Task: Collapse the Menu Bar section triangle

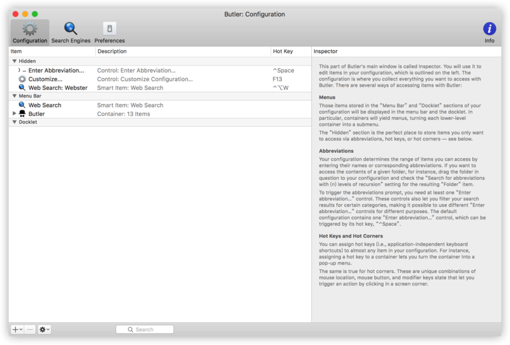Action: point(14,96)
